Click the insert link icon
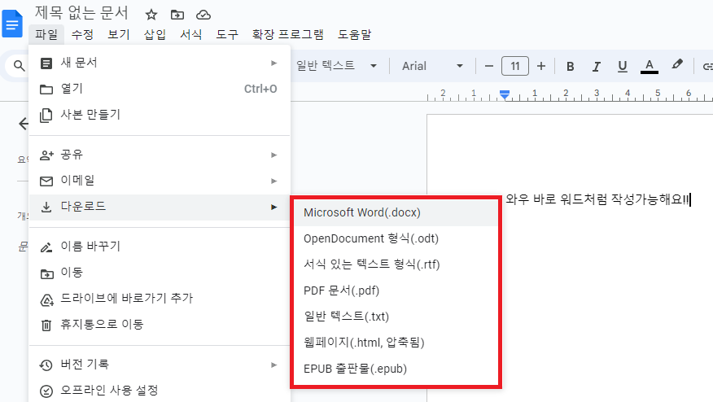713x402 pixels. click(x=707, y=67)
